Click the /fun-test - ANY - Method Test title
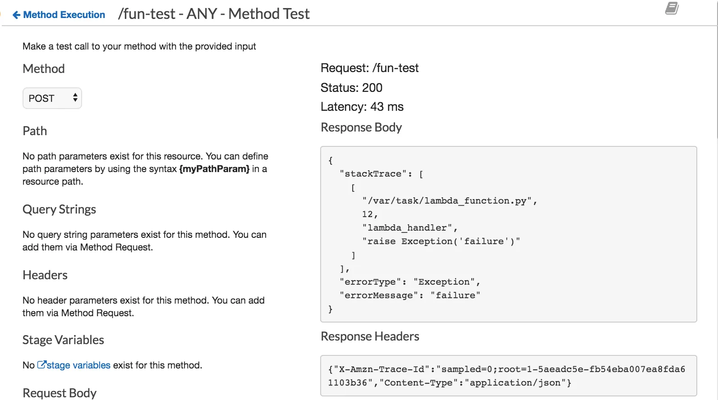 click(x=214, y=14)
